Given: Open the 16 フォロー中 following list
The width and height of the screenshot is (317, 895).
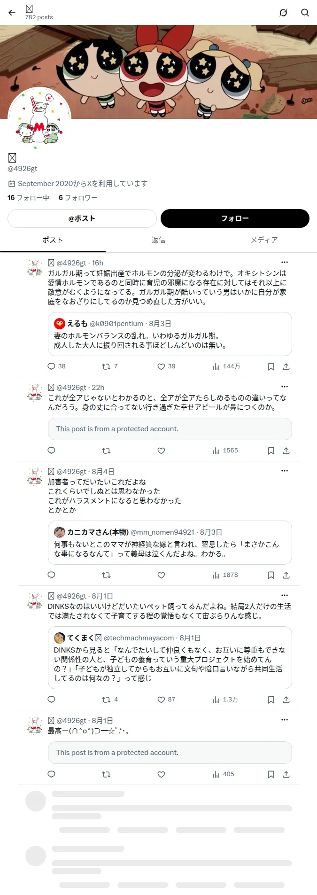Looking at the screenshot, I should coord(28,198).
